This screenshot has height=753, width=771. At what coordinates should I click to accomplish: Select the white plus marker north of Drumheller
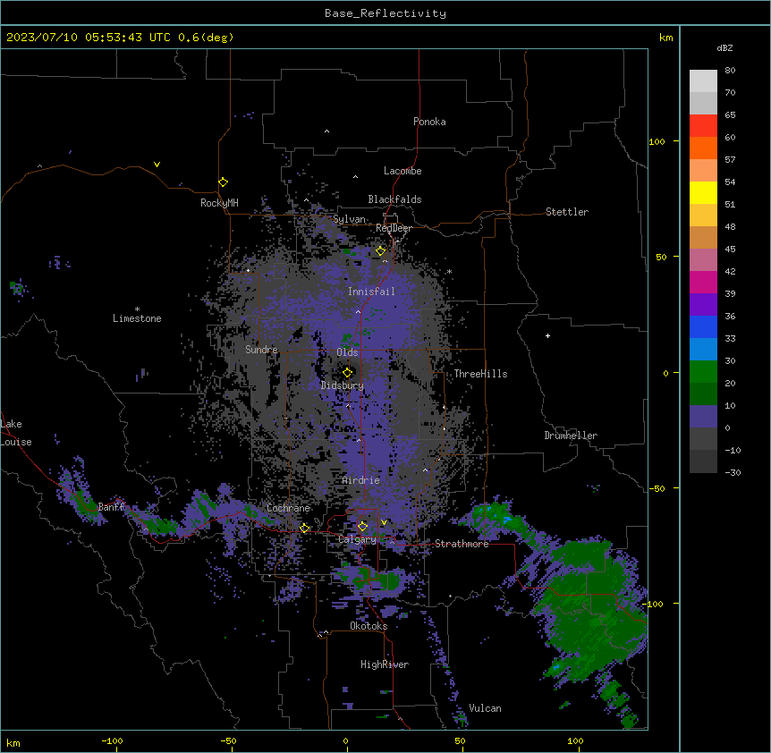point(547,335)
